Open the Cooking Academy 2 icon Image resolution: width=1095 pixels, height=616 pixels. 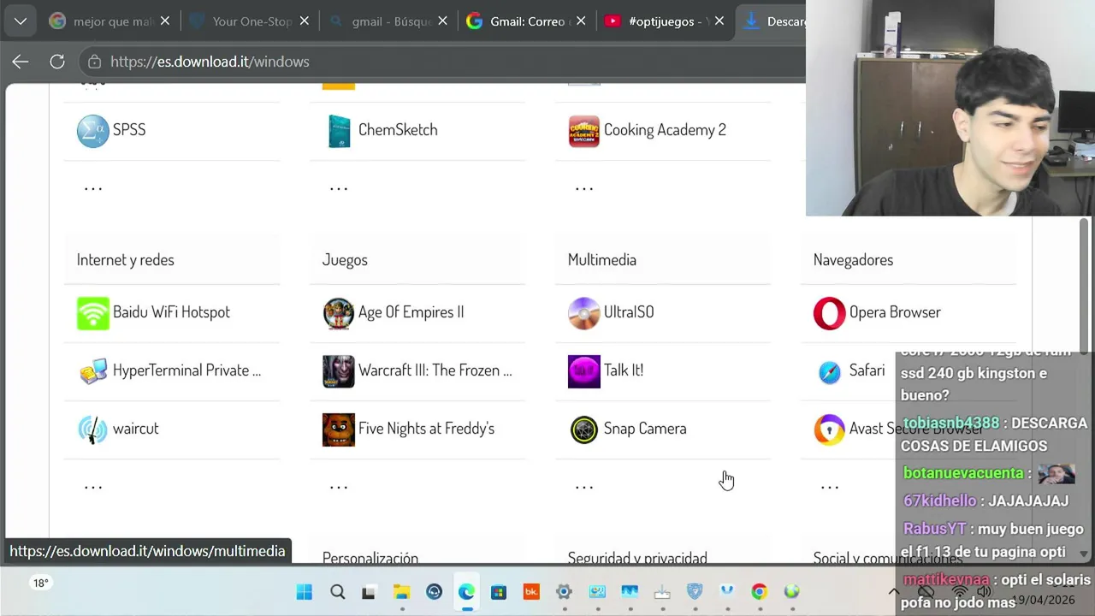tap(584, 131)
